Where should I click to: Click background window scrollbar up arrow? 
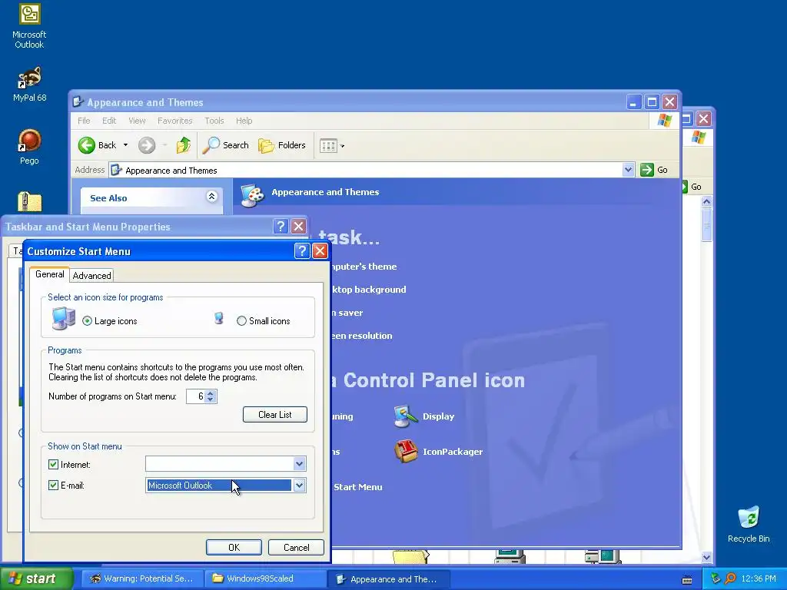coord(707,202)
